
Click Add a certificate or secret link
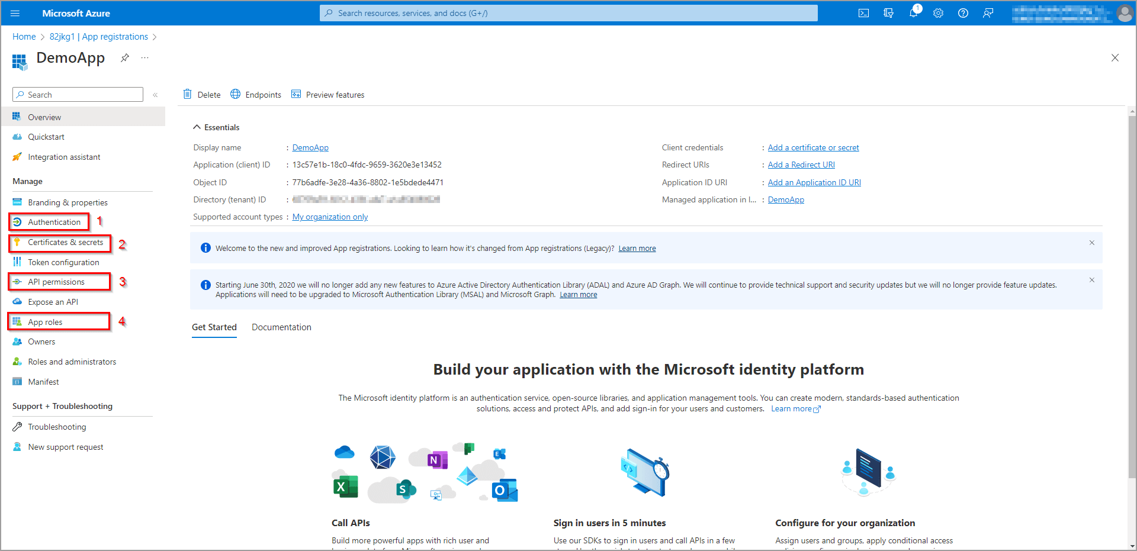coord(813,148)
